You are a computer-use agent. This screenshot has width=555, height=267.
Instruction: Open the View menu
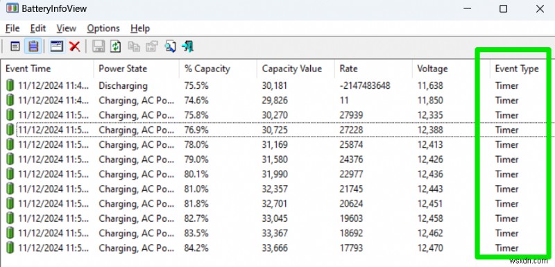[66, 28]
